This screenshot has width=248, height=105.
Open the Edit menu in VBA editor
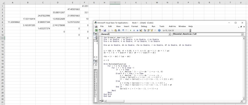pyautogui.click(x=110, y=26)
